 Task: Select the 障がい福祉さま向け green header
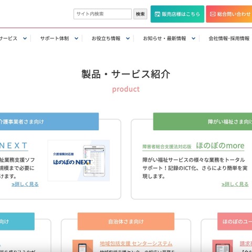coord(203,121)
